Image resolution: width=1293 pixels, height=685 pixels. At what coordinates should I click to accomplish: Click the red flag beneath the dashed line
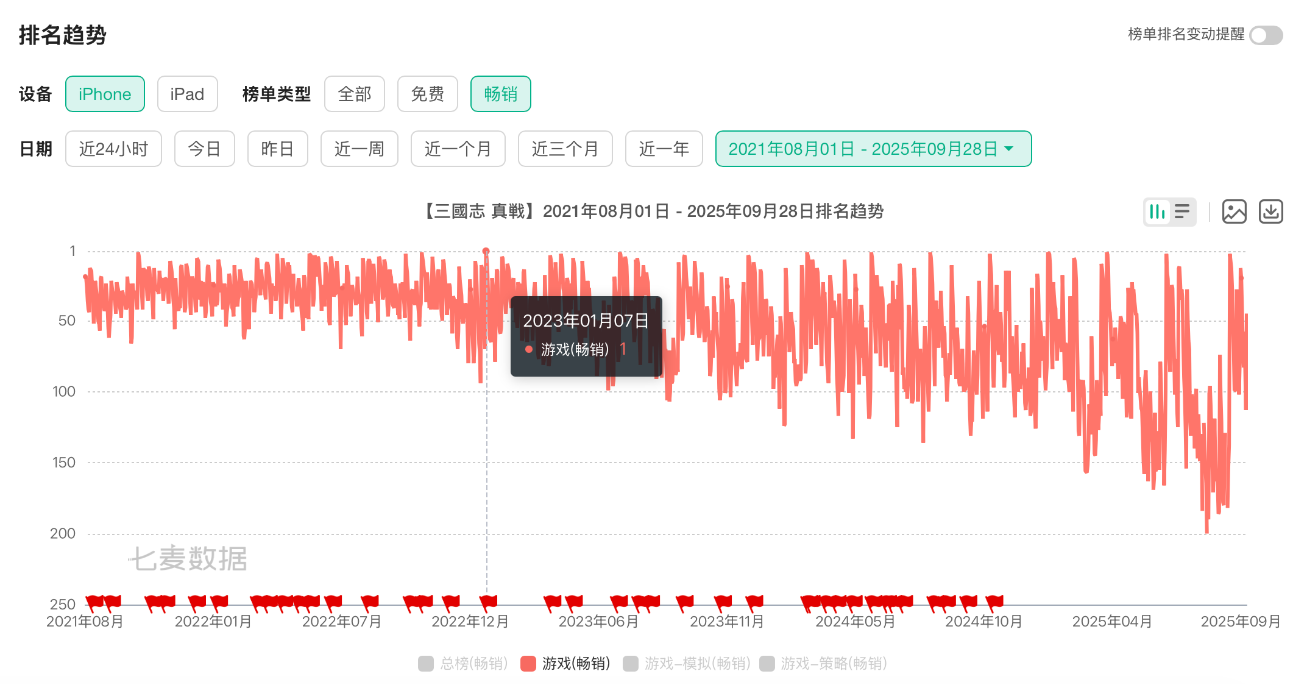click(x=488, y=602)
